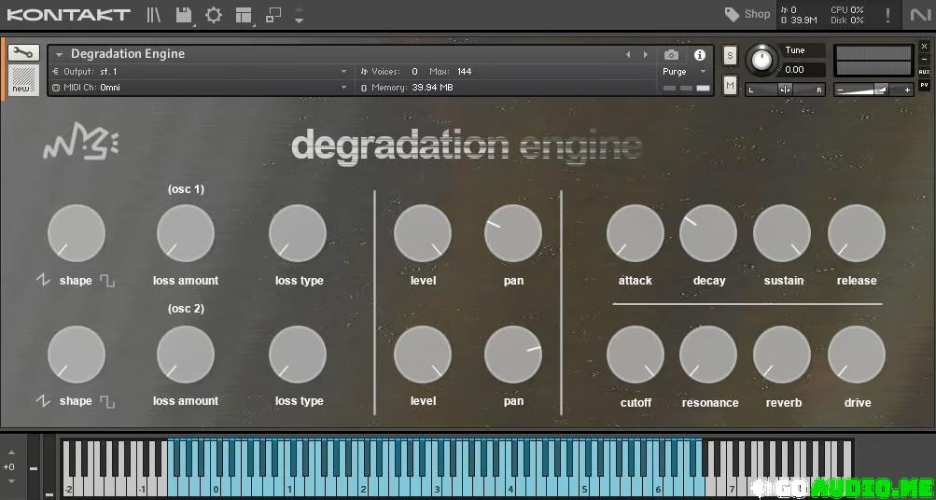Click the cutoff knob
Image resolution: width=936 pixels, height=500 pixels.
tap(636, 354)
